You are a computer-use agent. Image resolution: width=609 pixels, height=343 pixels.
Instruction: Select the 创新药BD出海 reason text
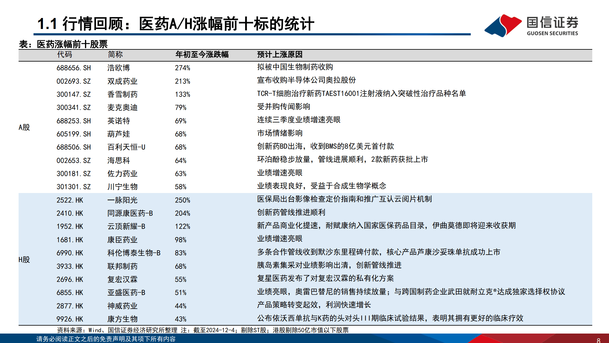coord(326,146)
